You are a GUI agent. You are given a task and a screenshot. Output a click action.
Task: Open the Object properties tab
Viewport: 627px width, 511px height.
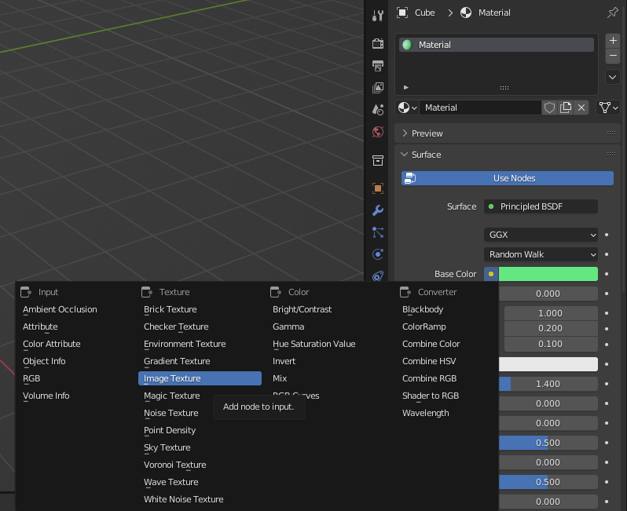377,188
